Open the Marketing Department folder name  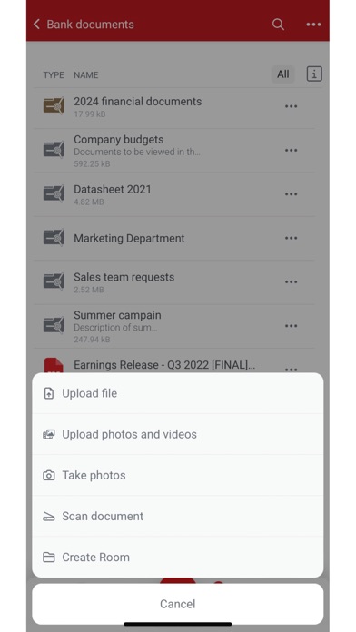pos(129,238)
